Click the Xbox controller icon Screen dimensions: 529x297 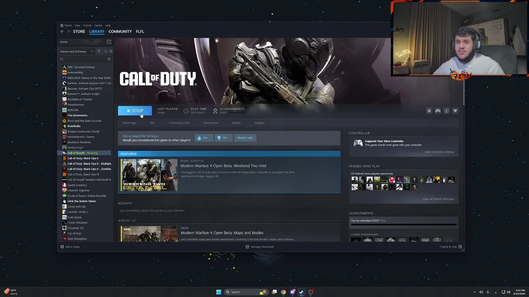point(358,143)
